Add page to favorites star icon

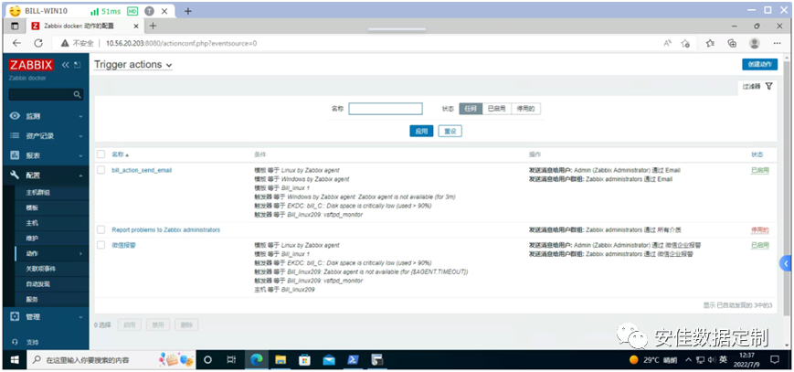pos(685,43)
